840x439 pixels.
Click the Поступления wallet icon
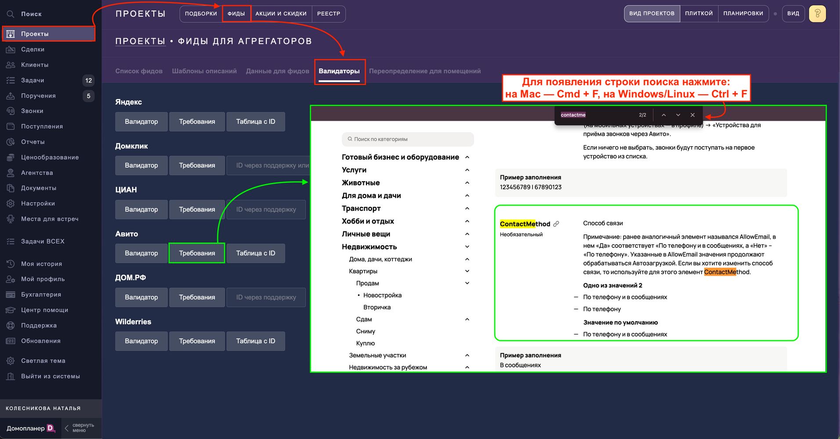[x=11, y=126]
